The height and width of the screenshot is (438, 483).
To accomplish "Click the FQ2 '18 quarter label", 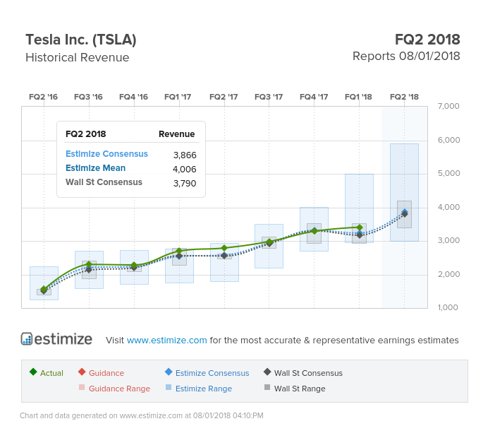I will click(x=404, y=97).
